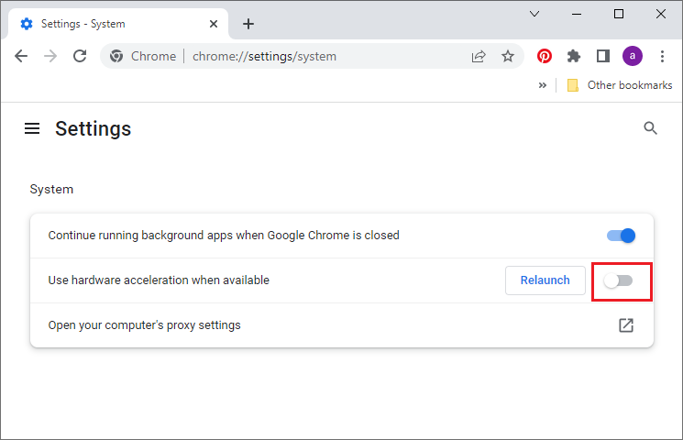Enable hardware acceleration toggle
Viewport: 683px width, 440px height.
pos(618,281)
